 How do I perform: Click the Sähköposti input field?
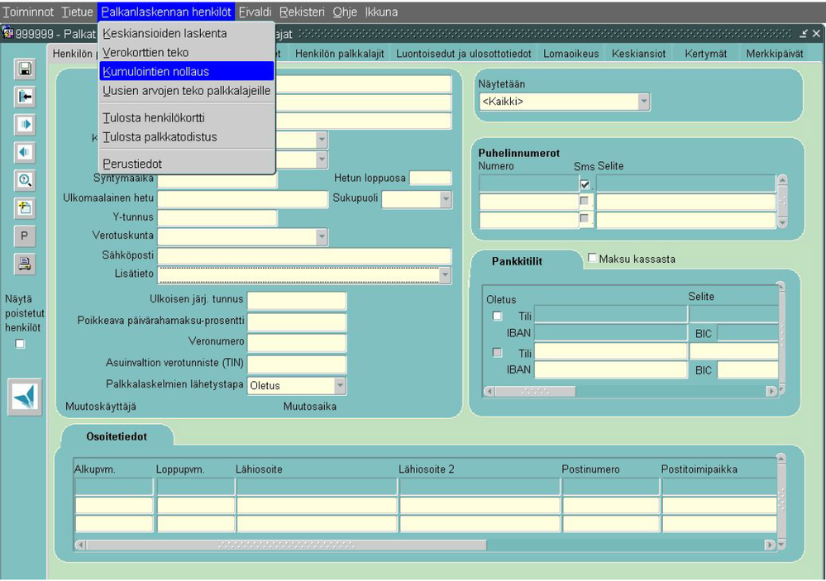click(x=304, y=255)
